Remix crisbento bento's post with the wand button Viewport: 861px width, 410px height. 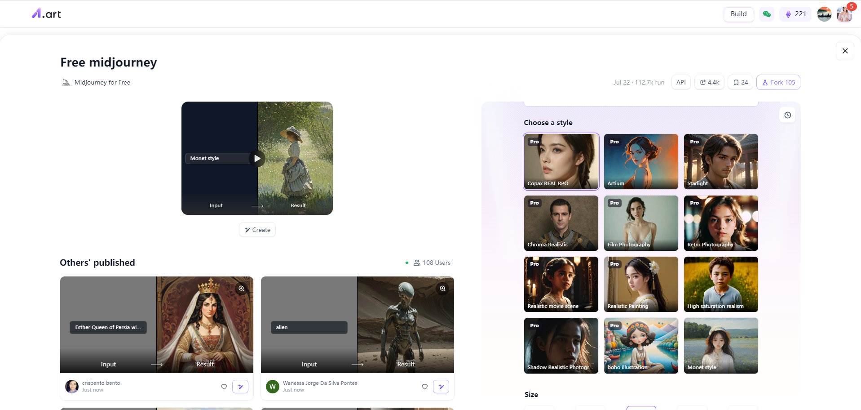[240, 387]
